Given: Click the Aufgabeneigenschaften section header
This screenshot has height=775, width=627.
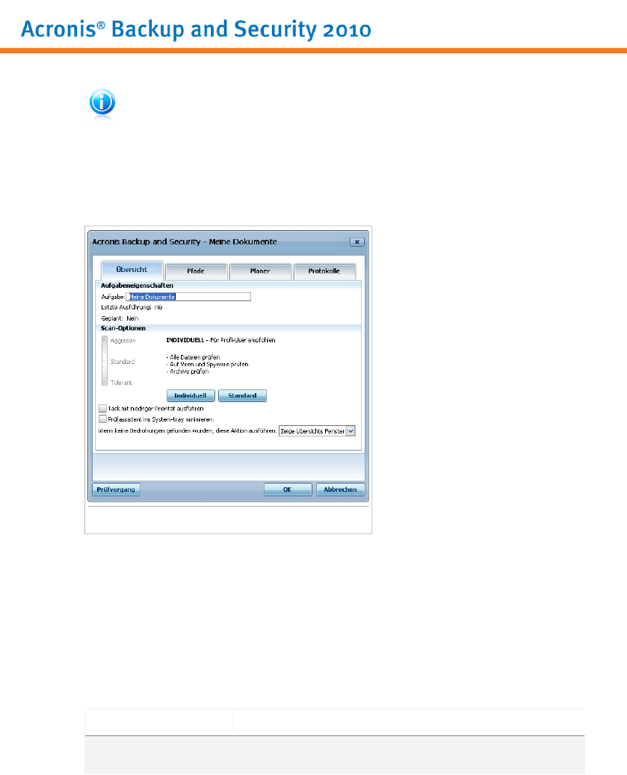Looking at the screenshot, I should pos(137,285).
